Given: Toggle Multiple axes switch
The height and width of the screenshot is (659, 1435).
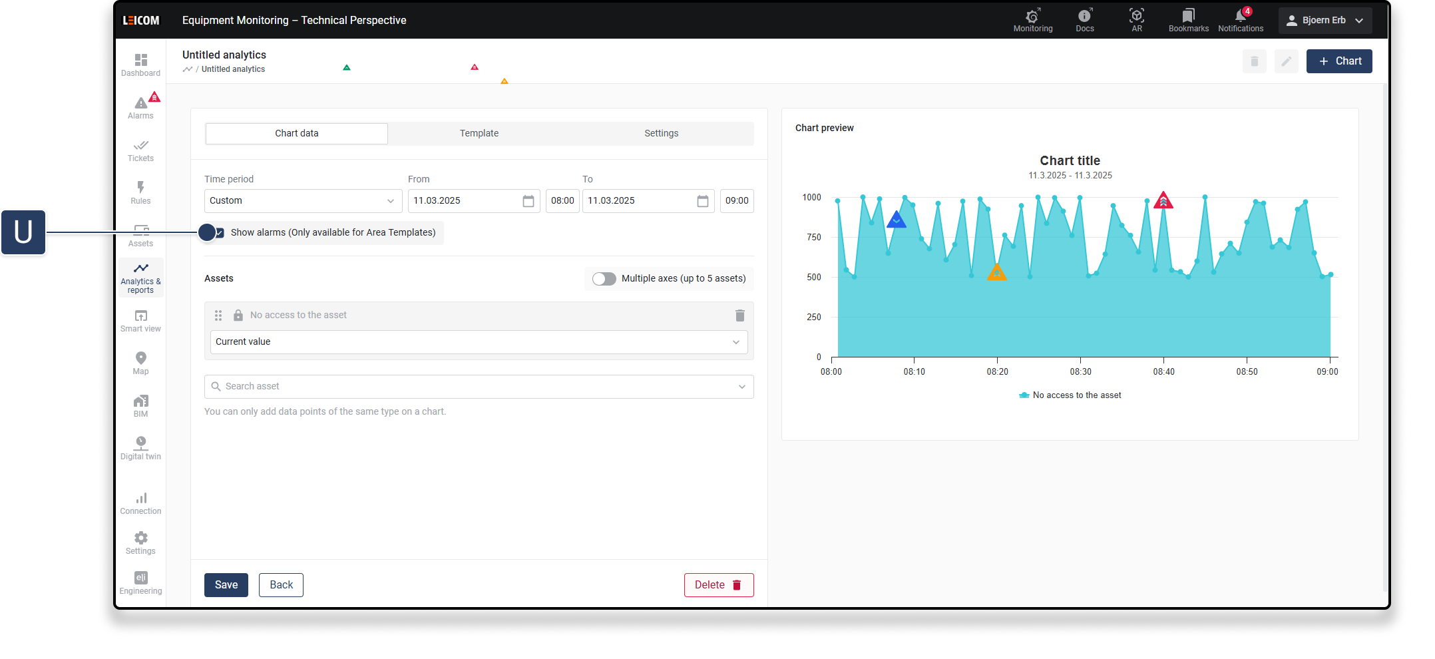Looking at the screenshot, I should 604,279.
